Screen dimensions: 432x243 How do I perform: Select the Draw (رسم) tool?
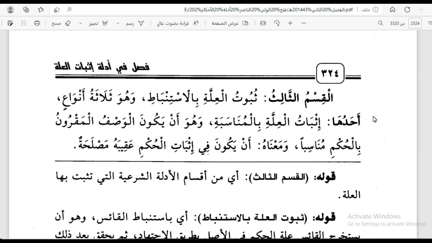(x=135, y=23)
